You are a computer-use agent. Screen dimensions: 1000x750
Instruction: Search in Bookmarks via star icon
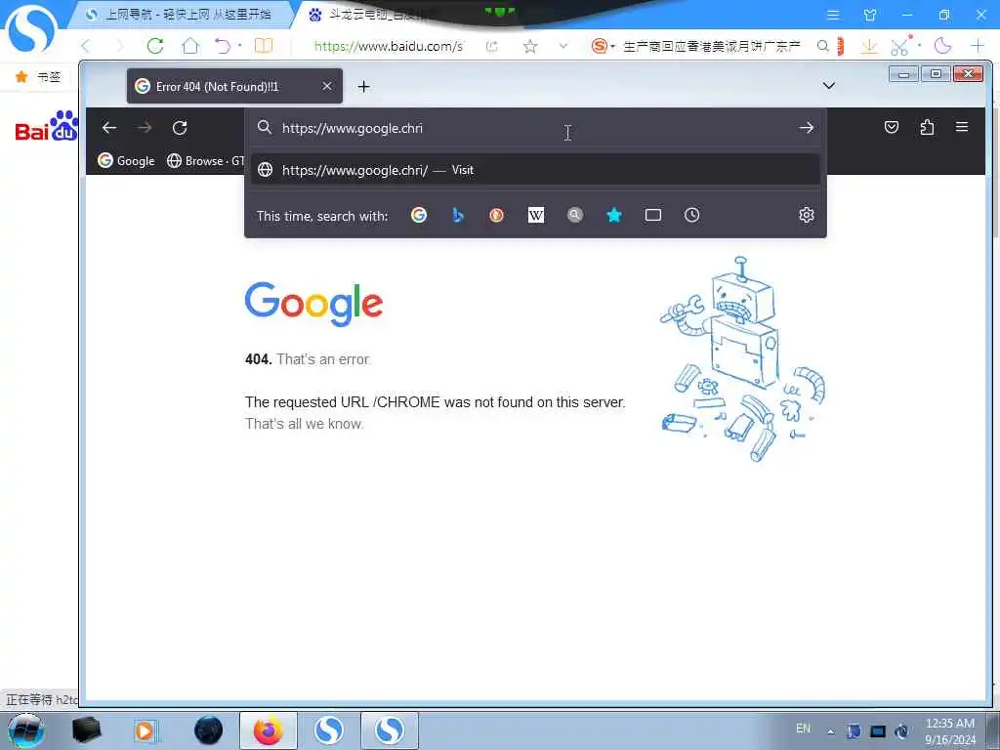pos(614,215)
